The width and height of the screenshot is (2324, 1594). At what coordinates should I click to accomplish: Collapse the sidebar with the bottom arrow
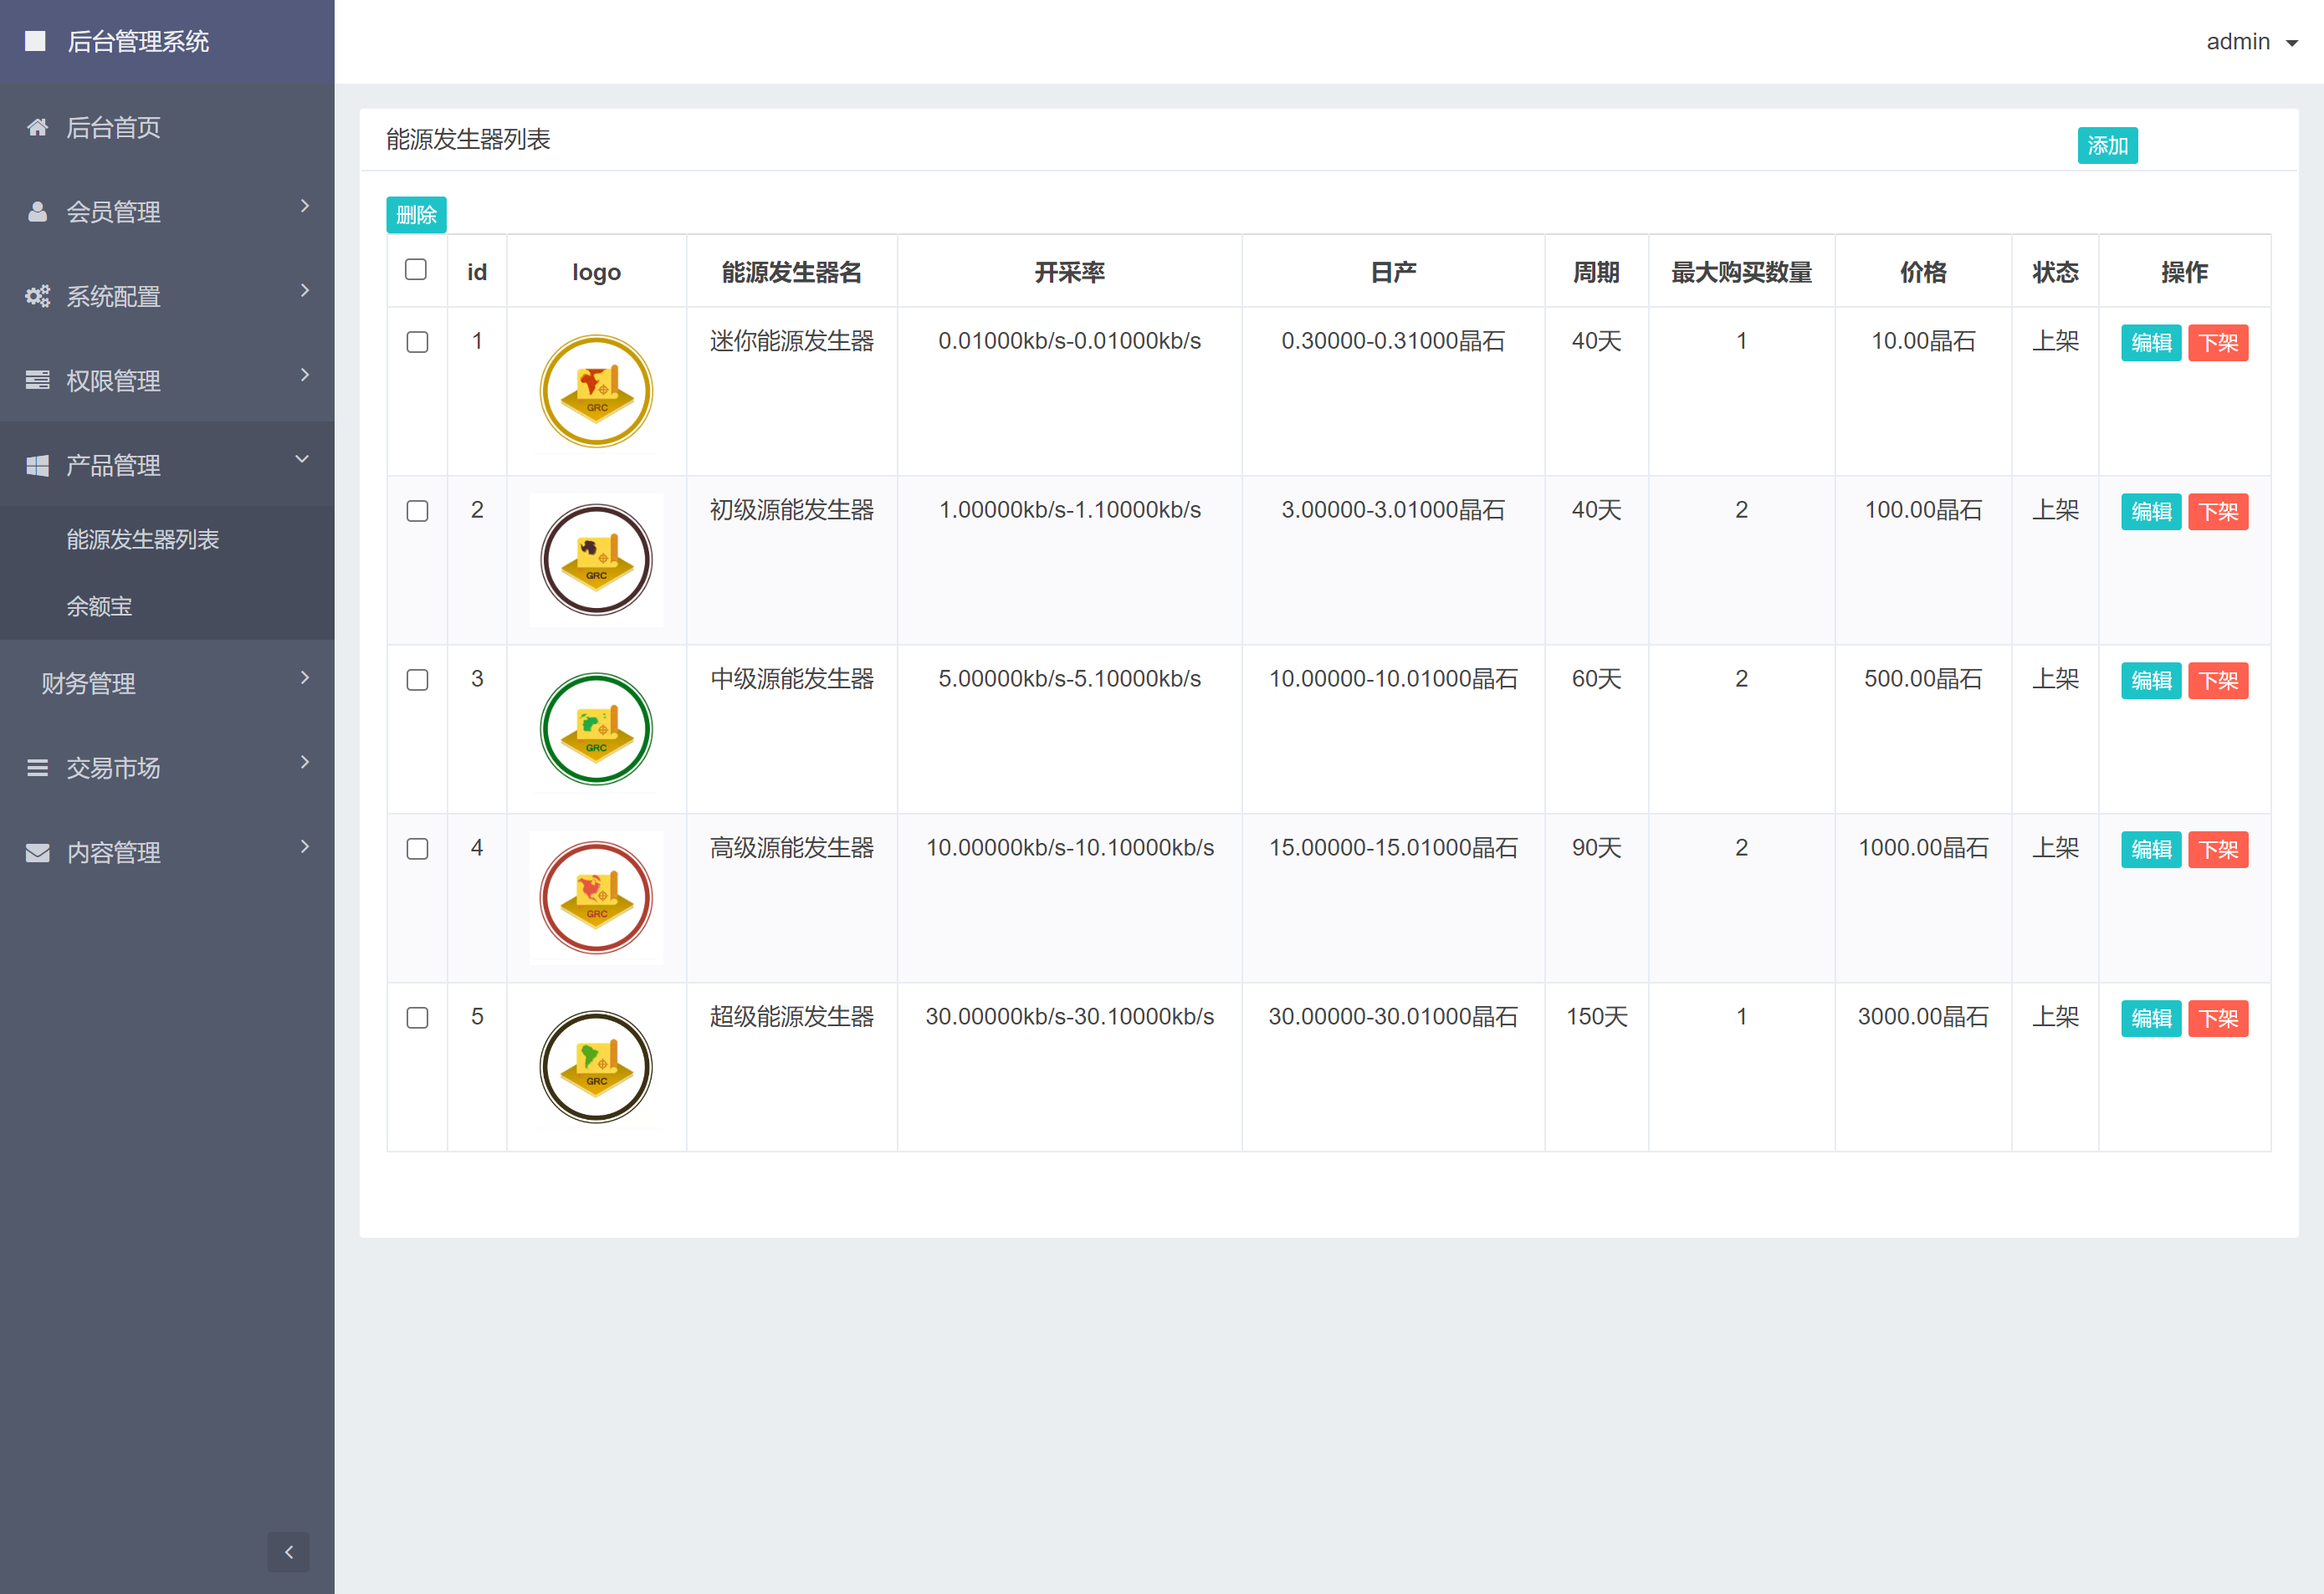pyautogui.click(x=288, y=1551)
